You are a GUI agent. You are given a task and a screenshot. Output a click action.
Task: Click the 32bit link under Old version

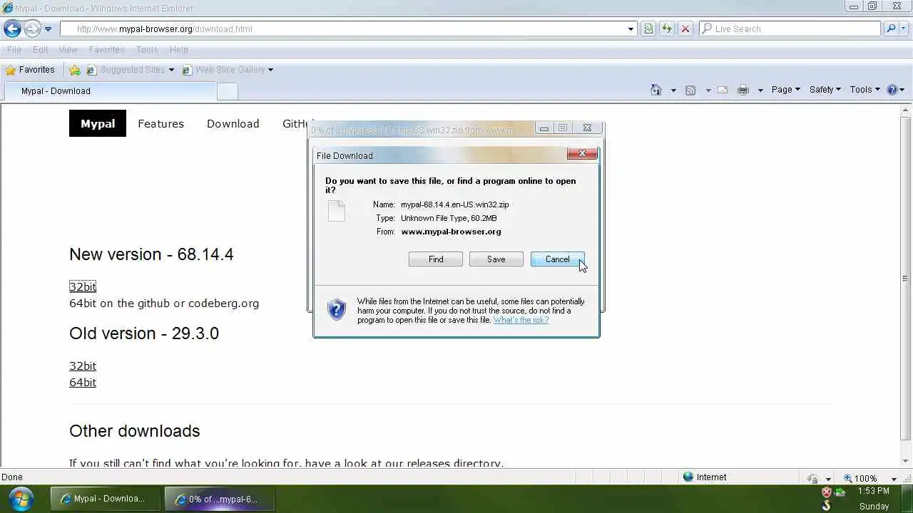click(83, 366)
